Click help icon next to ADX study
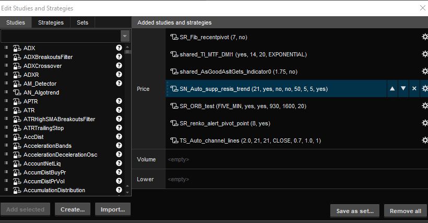The width and height of the screenshot is (428, 223). [119, 48]
